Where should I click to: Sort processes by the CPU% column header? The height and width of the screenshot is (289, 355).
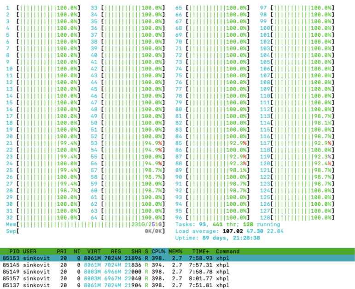coord(159,251)
